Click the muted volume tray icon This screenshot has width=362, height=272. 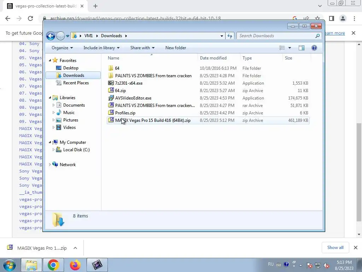[326, 265]
